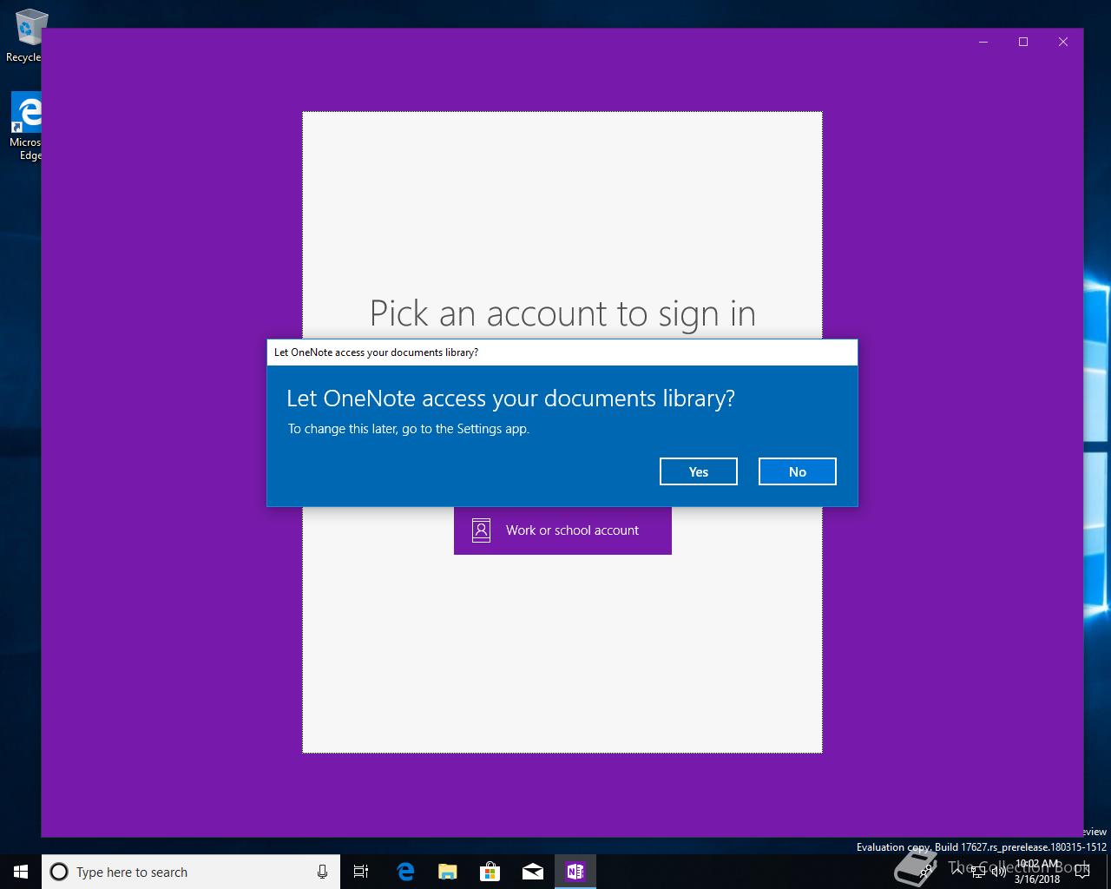Click the Cortana circle icon
This screenshot has width=1111, height=889.
tap(59, 872)
